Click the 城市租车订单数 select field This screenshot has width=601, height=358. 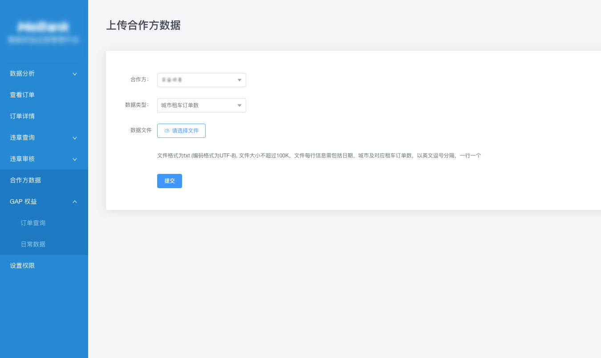[196, 105]
